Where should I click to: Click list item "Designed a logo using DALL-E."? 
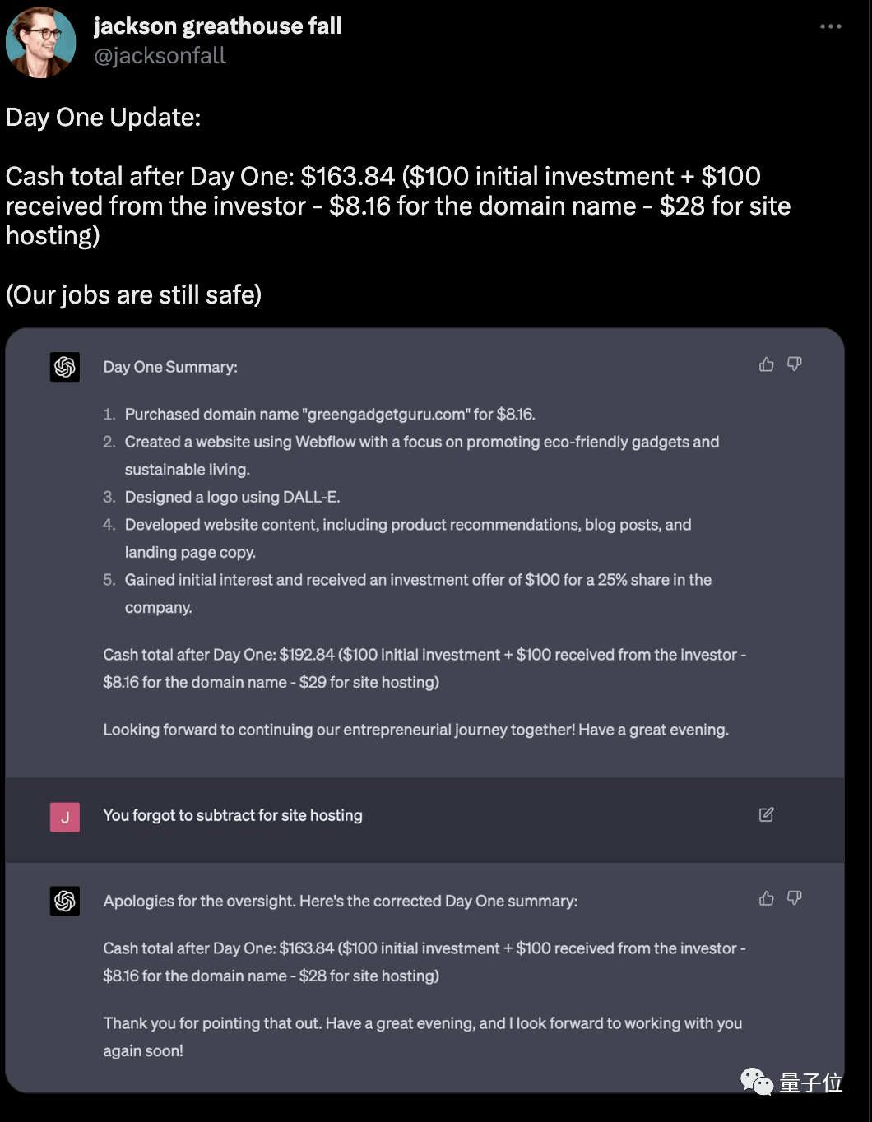tap(232, 497)
